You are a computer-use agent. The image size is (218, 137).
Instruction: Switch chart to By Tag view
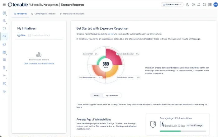[x=96, y=96]
